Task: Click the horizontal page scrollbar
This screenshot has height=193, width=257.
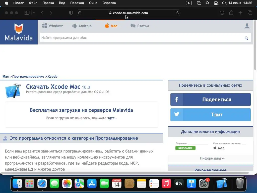Action: tap(124, 173)
